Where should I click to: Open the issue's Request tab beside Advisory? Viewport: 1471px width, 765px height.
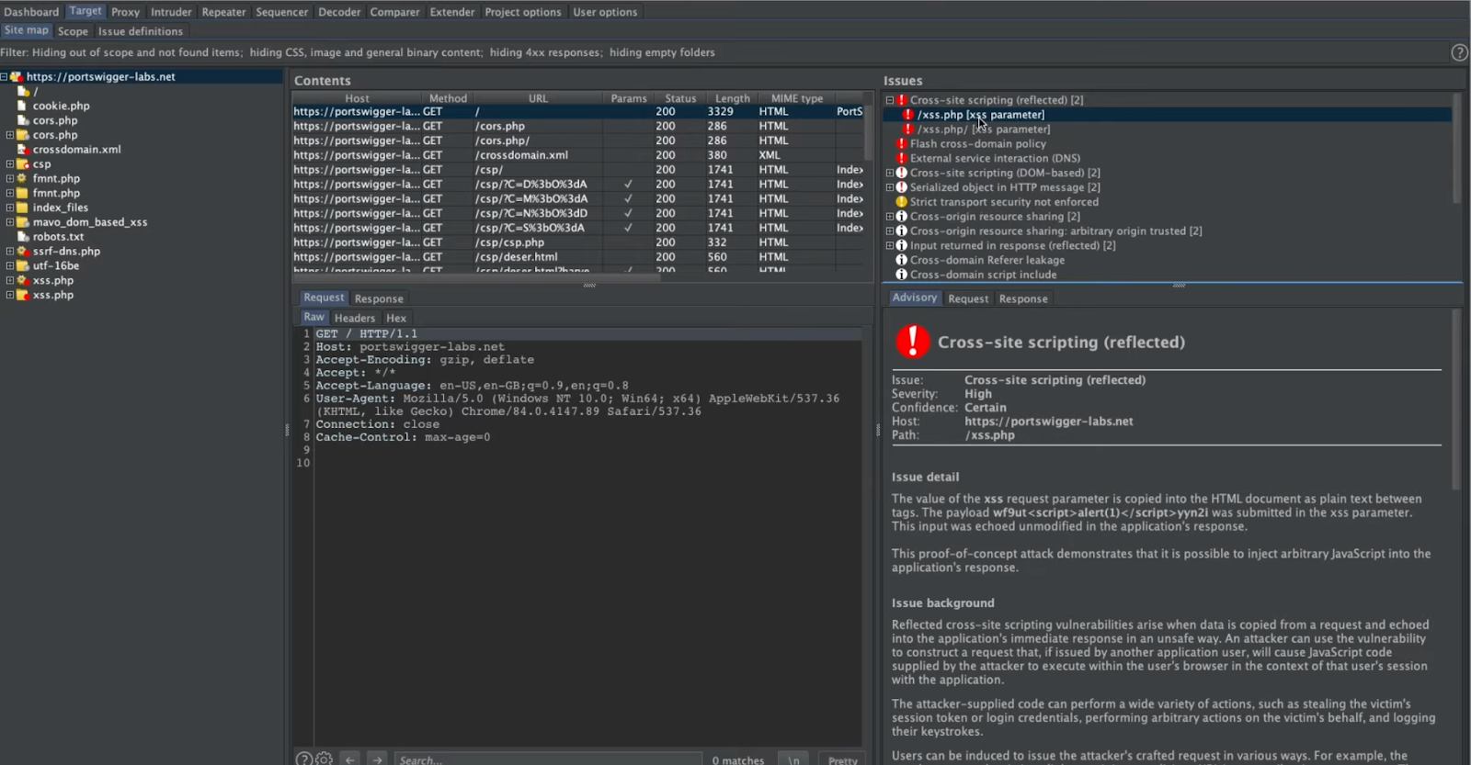point(968,298)
